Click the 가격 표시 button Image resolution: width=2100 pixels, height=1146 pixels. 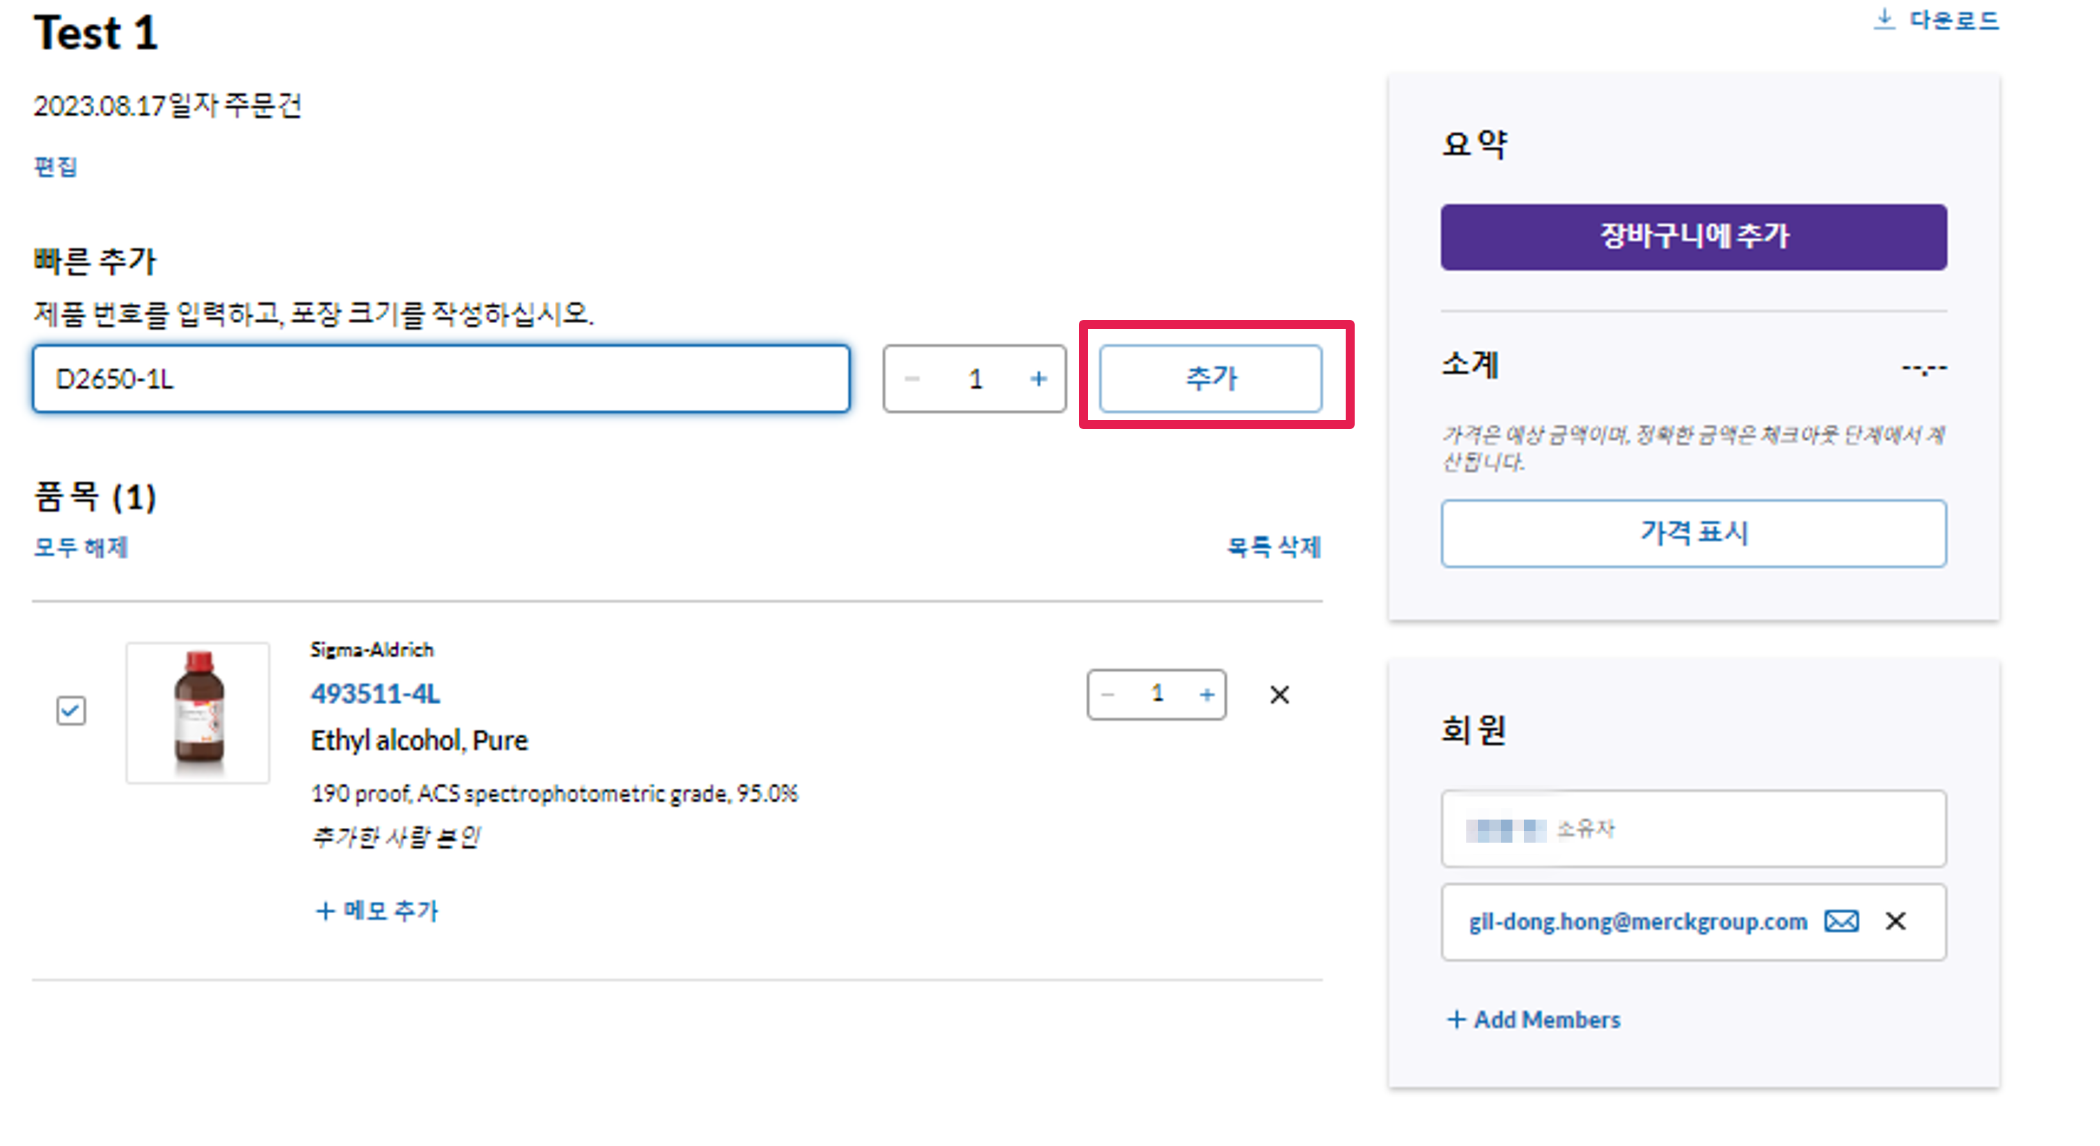pos(1693,533)
